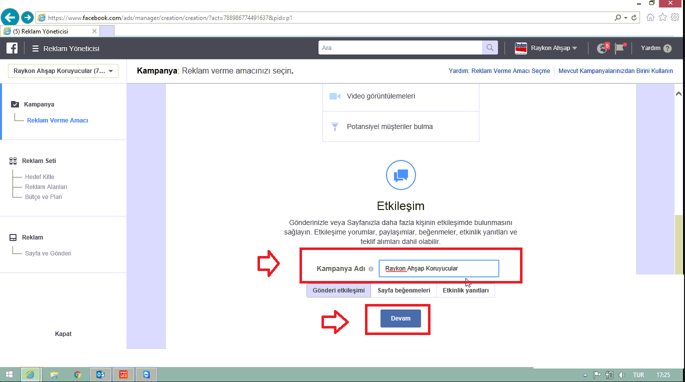The height and width of the screenshot is (382, 685).
Task: Click the page scrollbar up arrow
Action: (x=678, y=93)
